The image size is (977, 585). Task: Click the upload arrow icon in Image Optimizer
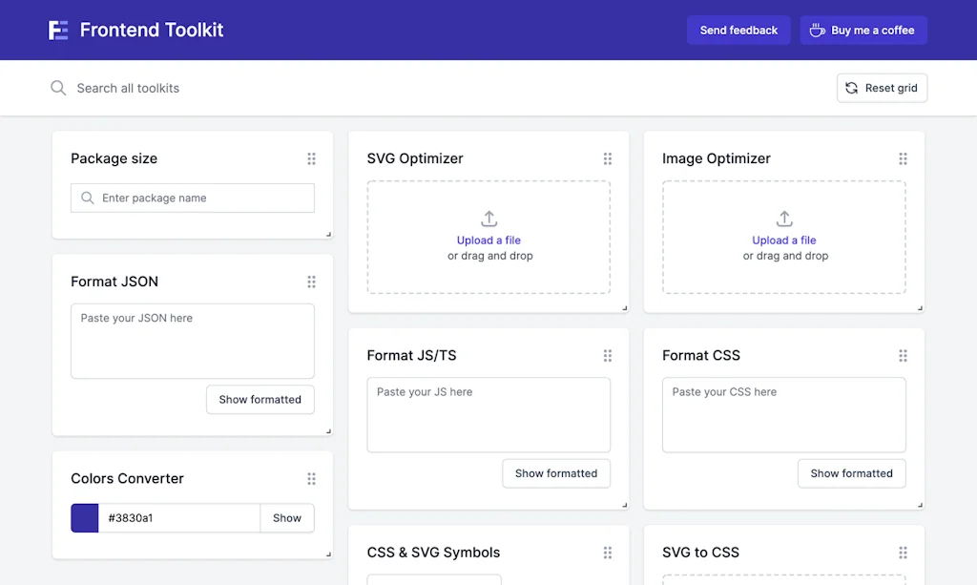tap(784, 219)
